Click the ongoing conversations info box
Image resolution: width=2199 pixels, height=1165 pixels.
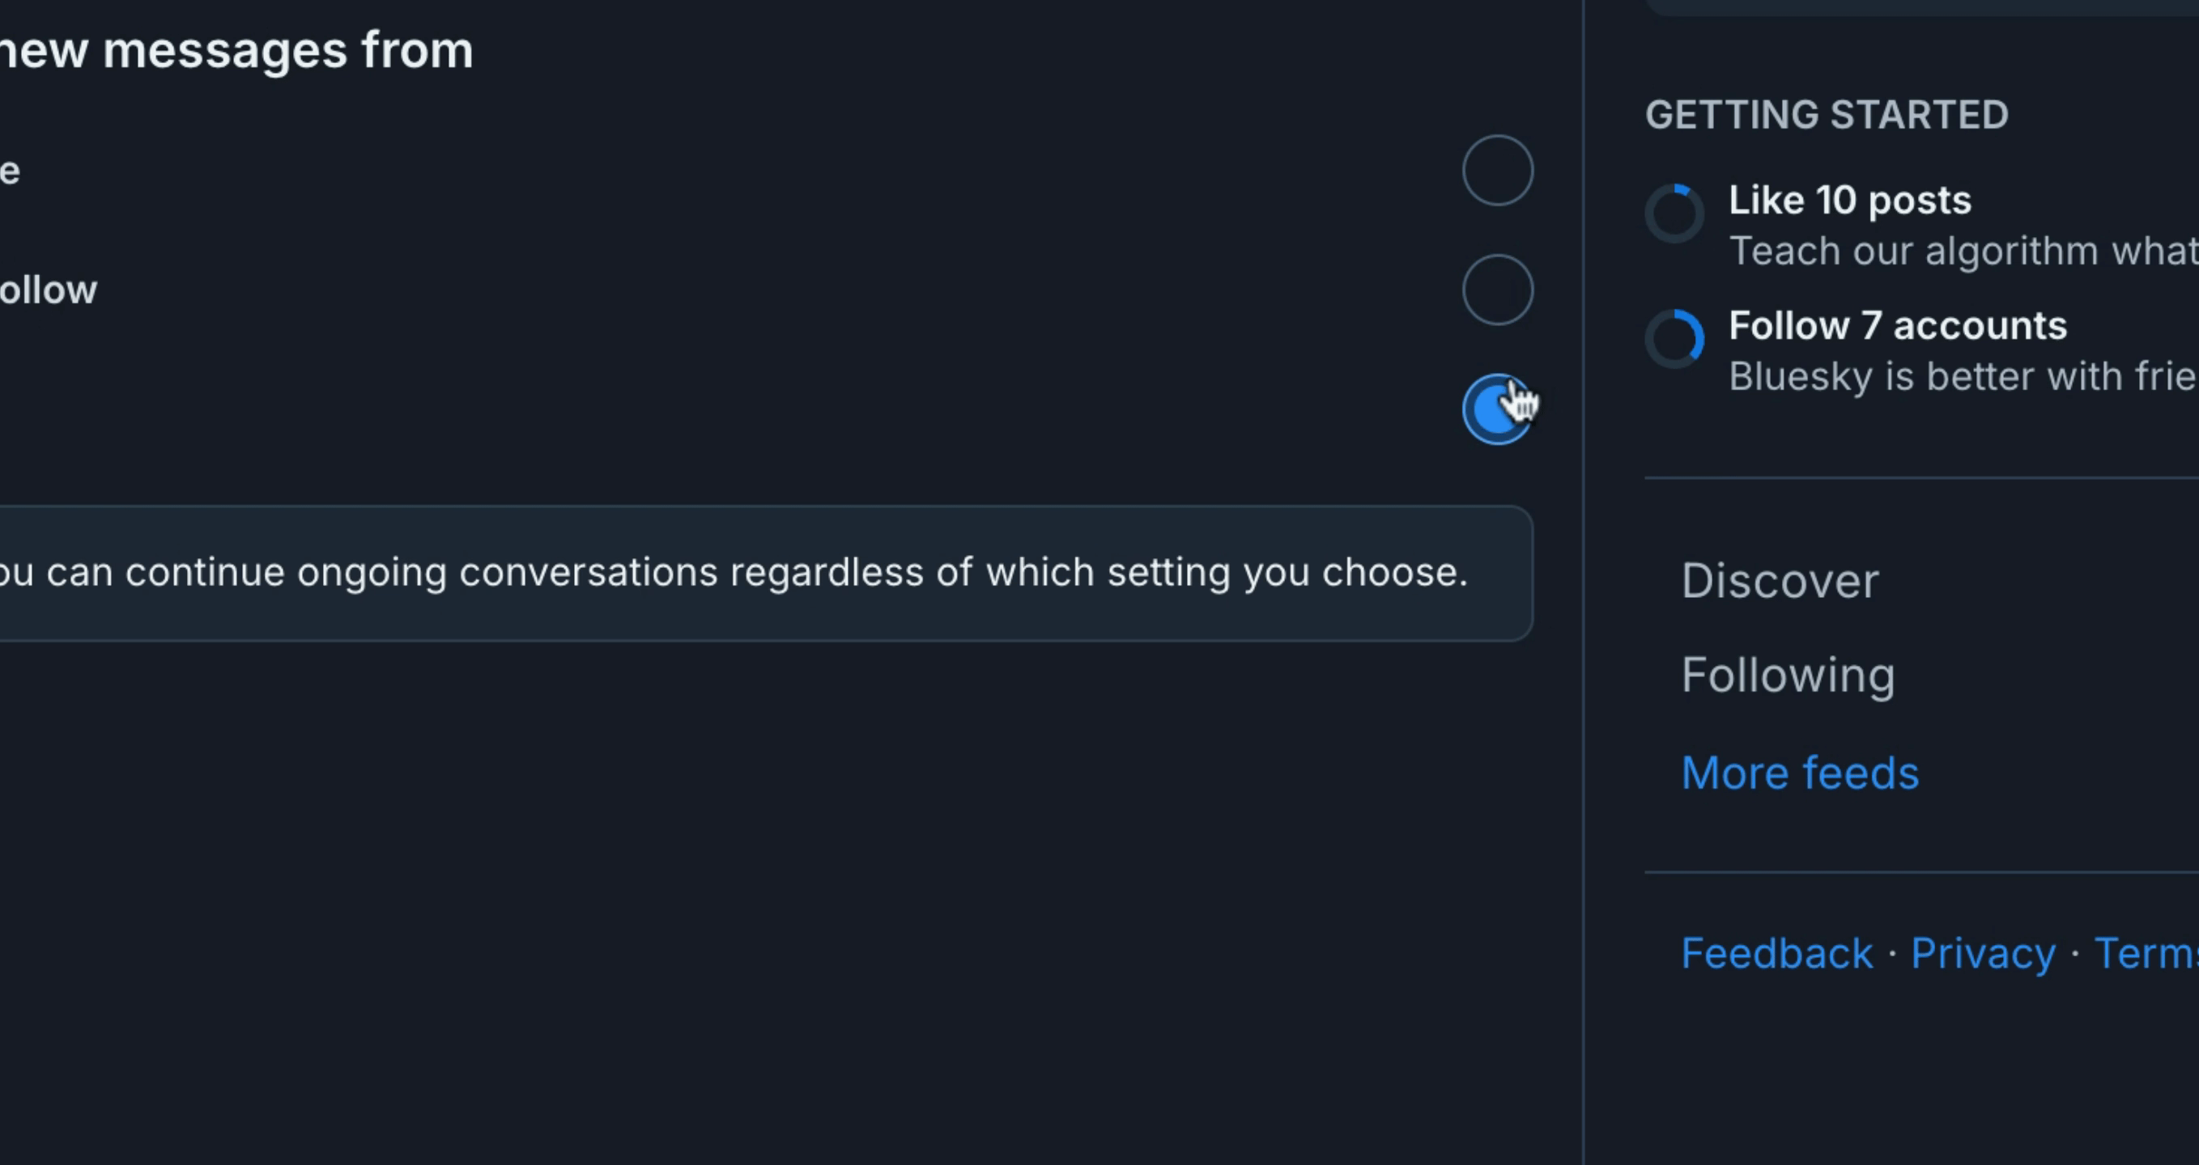tap(766, 573)
